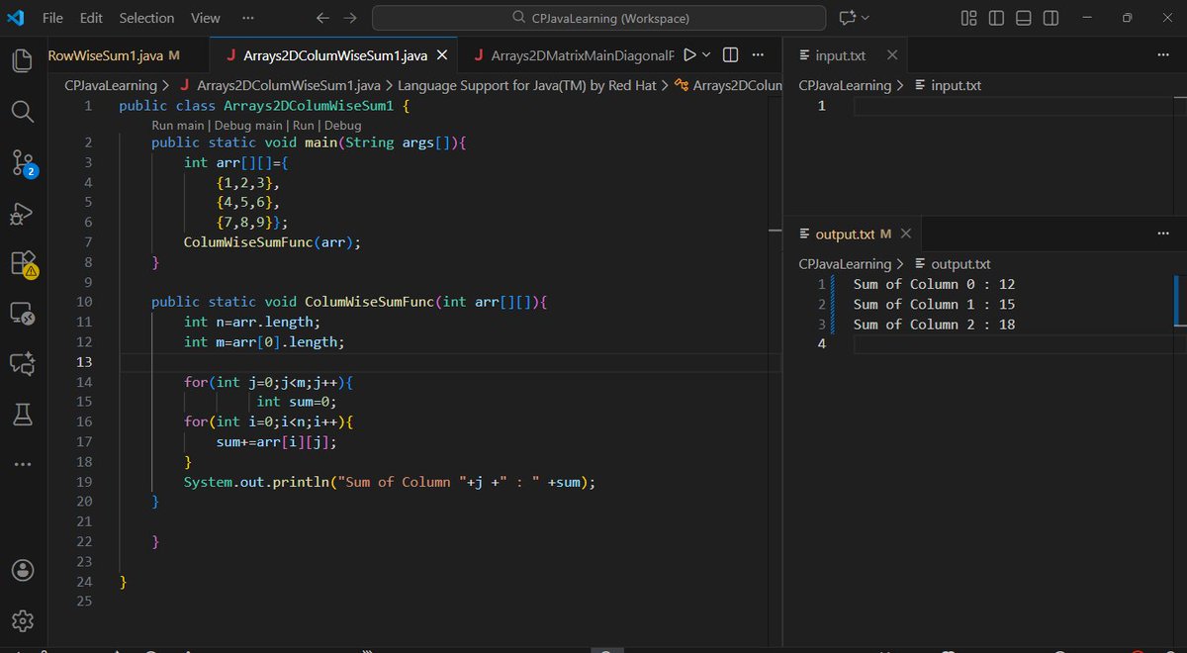Switch to the input.txt tab
The width and height of the screenshot is (1187, 653).
coord(843,55)
